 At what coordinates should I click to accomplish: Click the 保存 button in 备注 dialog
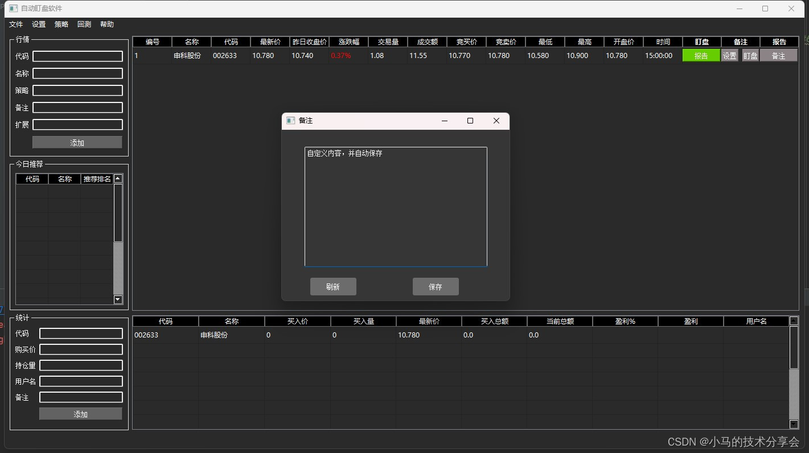tap(436, 287)
